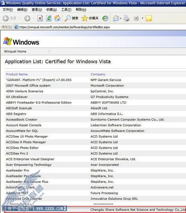Open Favorites star icon in toolbar
This screenshot has width=186, height=213.
(84, 18)
